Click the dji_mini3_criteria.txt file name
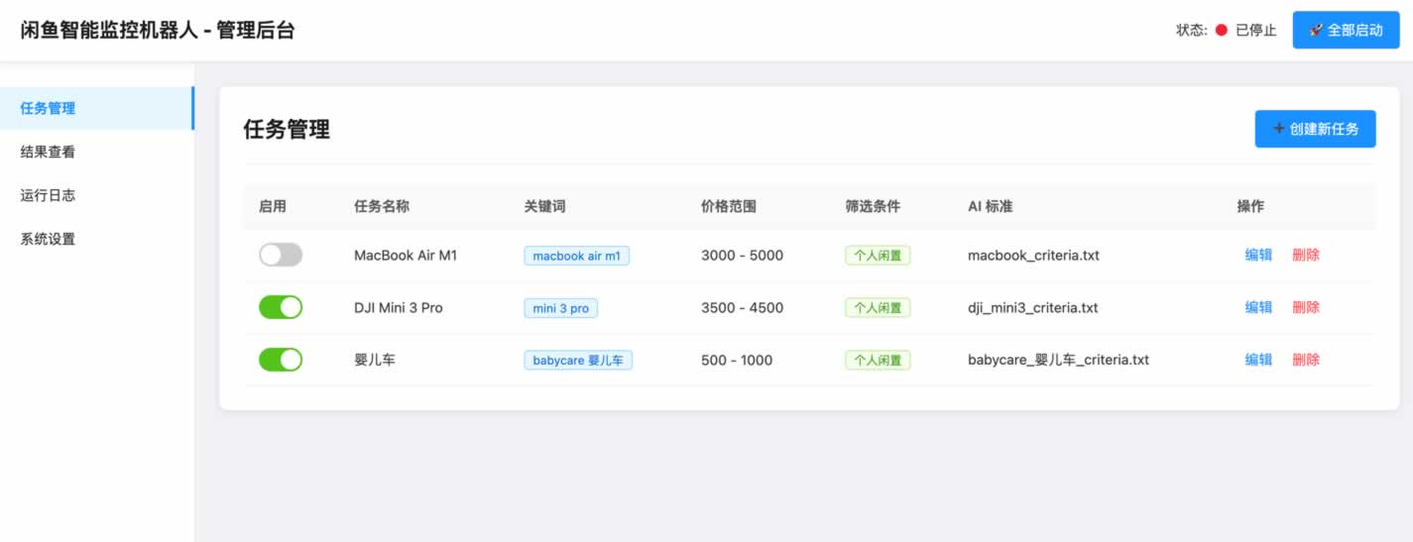The width and height of the screenshot is (1413, 542). [1032, 308]
